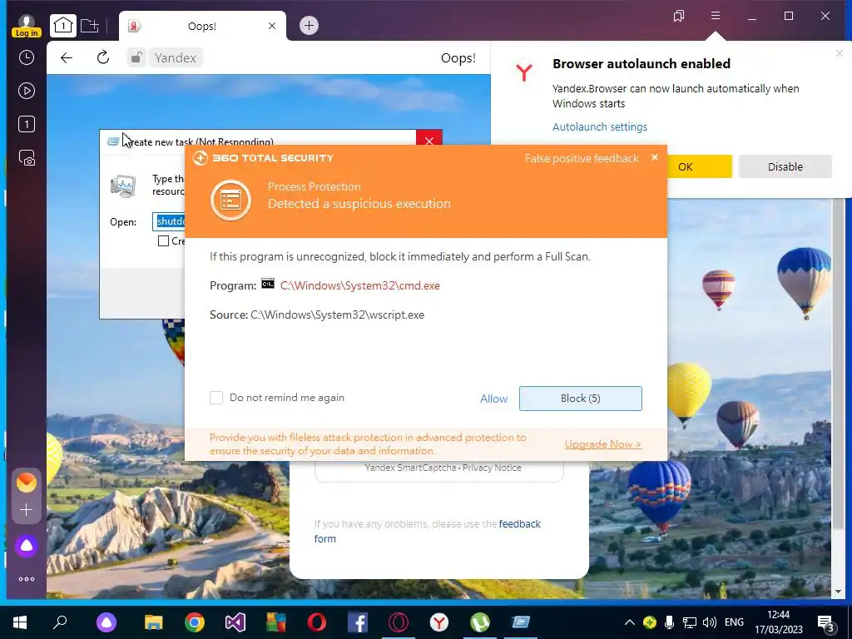Viewport: 852px width, 639px height.
Task: Open Autolaunch settings link
Action: [600, 127]
